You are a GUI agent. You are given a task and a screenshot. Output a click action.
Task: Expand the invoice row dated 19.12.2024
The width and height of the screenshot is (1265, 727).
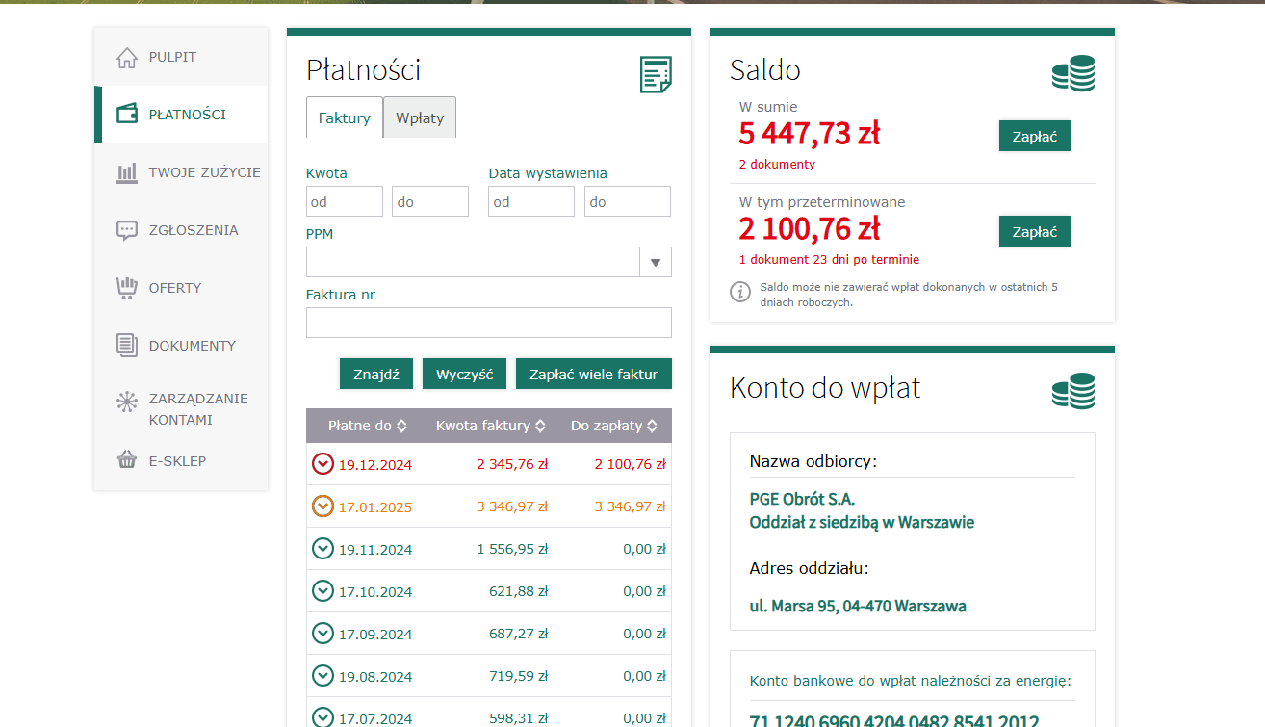coord(323,464)
